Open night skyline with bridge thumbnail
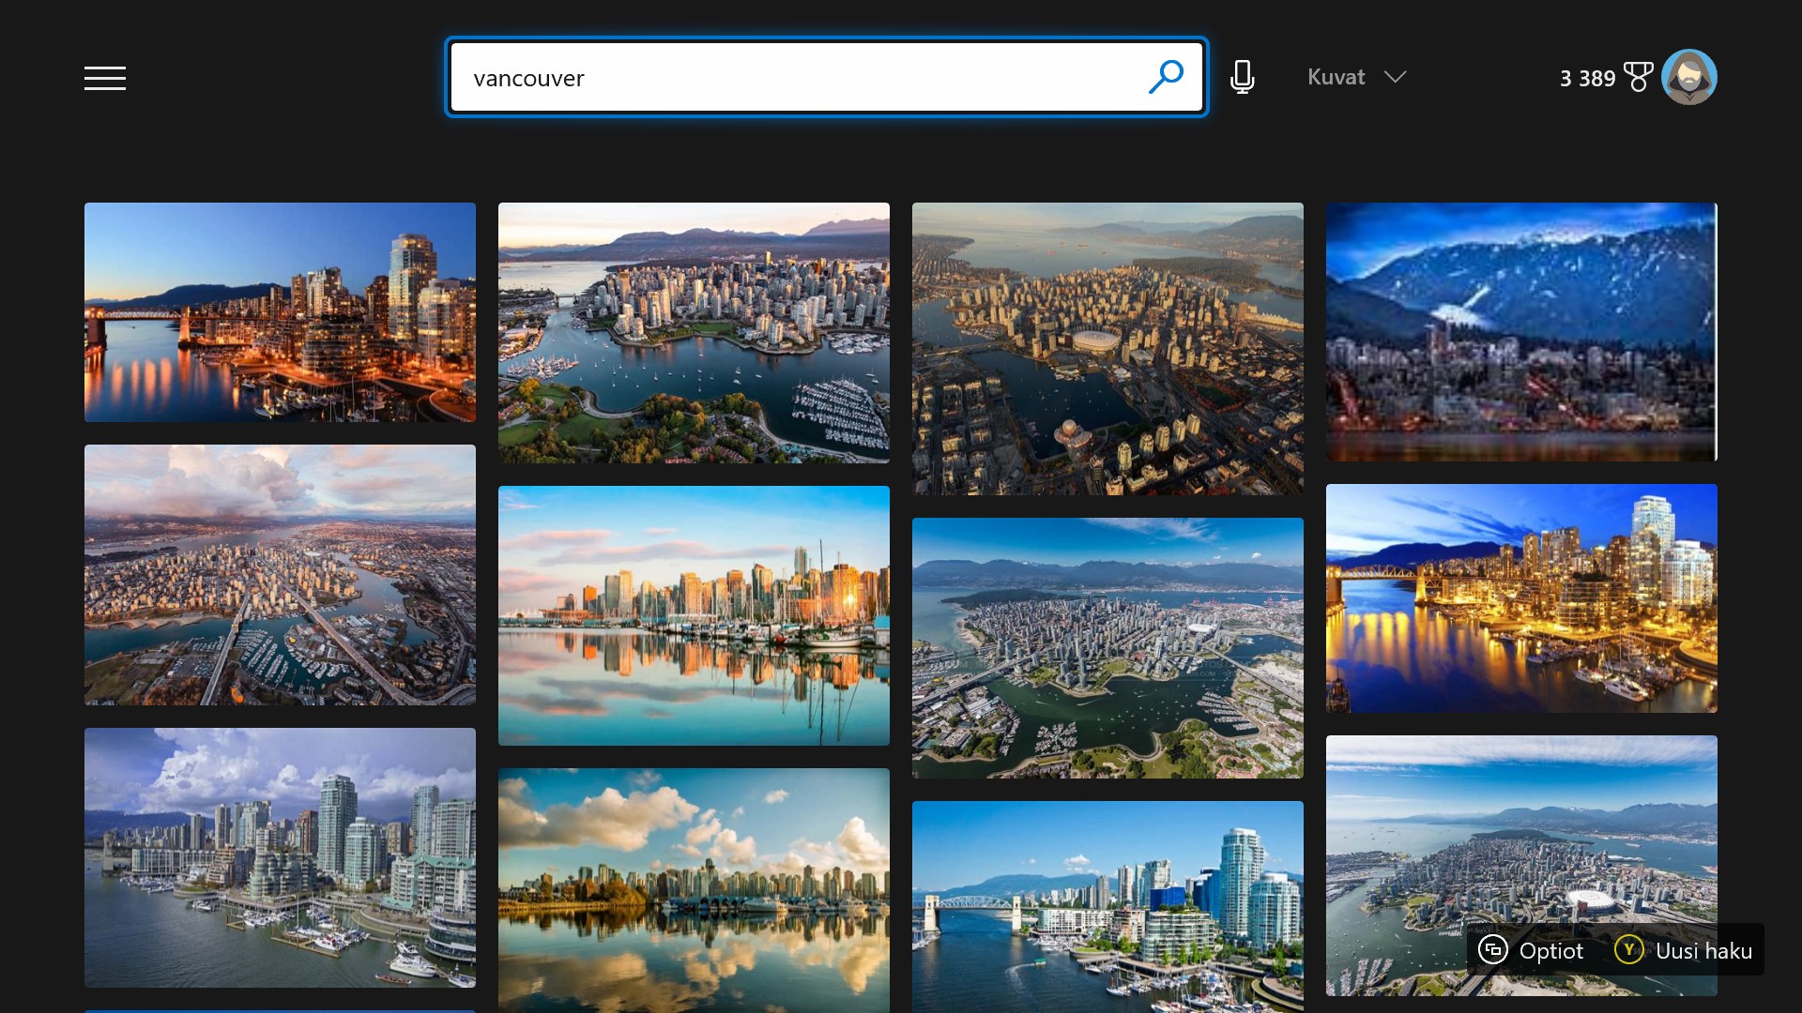This screenshot has height=1013, width=1802. (280, 311)
